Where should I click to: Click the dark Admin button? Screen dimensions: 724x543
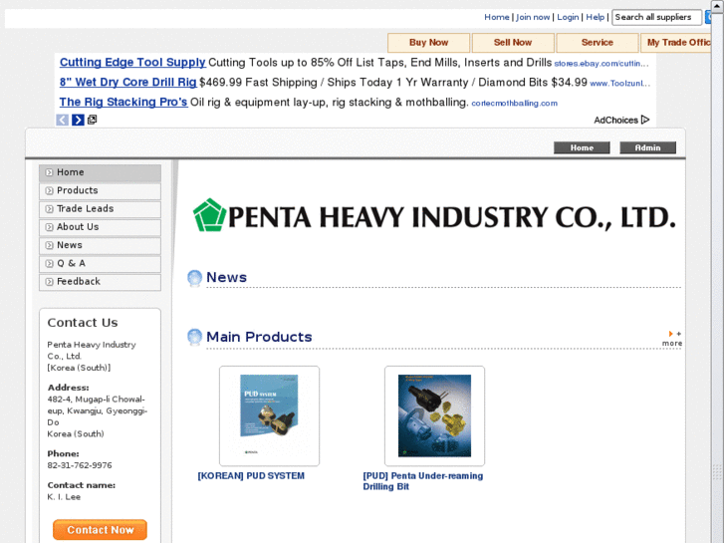pos(647,147)
